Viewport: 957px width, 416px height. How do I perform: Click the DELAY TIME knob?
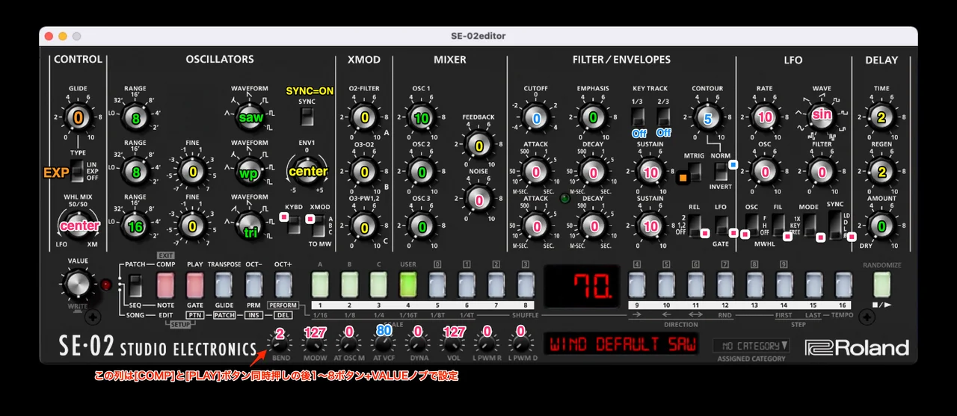point(881,118)
